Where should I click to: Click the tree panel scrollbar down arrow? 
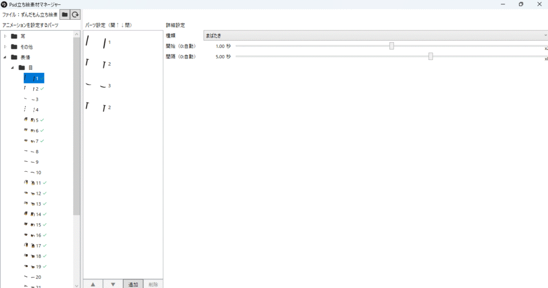coord(77,285)
